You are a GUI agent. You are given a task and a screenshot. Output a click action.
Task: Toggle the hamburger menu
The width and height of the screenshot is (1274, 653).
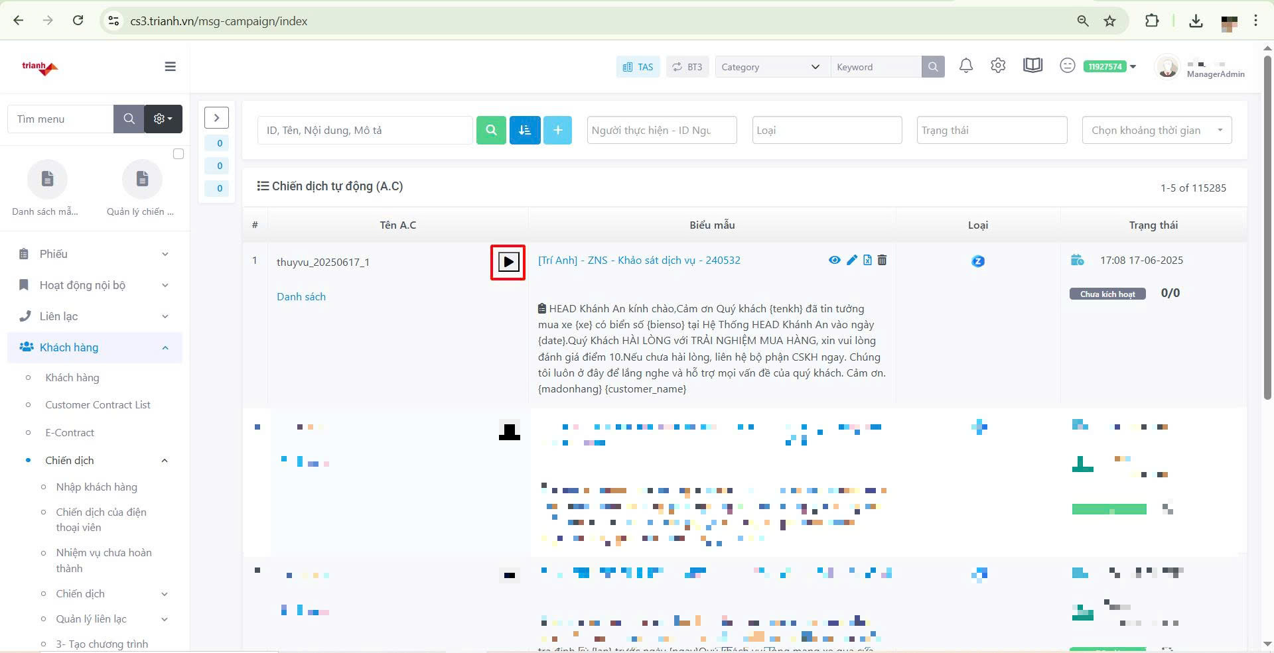170,66
